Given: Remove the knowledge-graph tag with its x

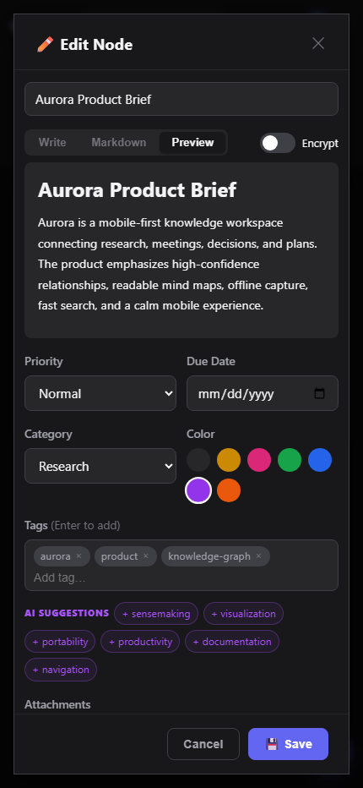Looking at the screenshot, I should (258, 556).
